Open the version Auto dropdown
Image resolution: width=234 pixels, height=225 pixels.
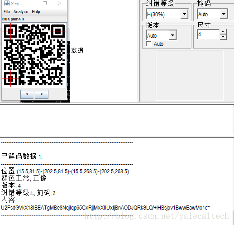point(172,35)
